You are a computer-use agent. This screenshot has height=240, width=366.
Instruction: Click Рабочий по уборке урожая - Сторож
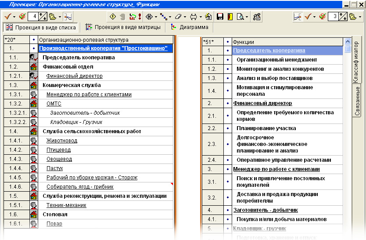pyautogui.click(x=92, y=178)
